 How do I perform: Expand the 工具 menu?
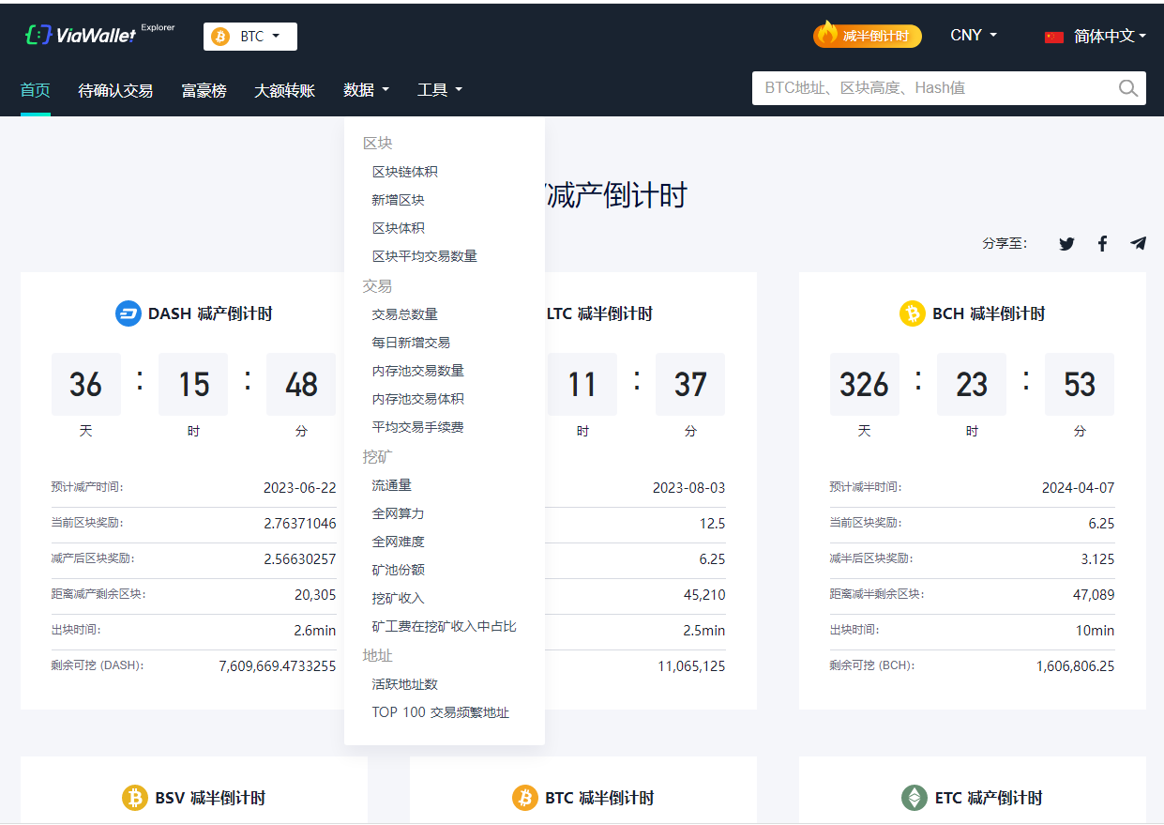click(x=440, y=90)
